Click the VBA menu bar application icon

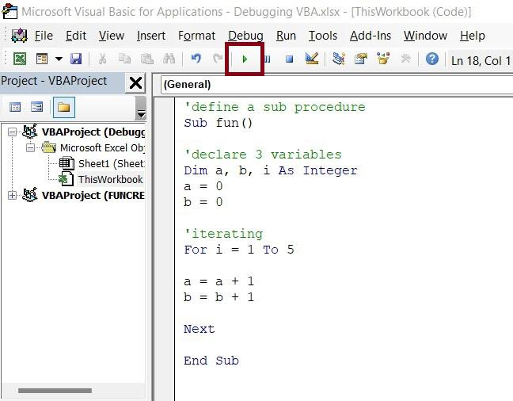click(x=19, y=36)
